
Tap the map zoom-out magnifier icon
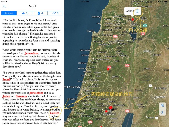[162, 106]
